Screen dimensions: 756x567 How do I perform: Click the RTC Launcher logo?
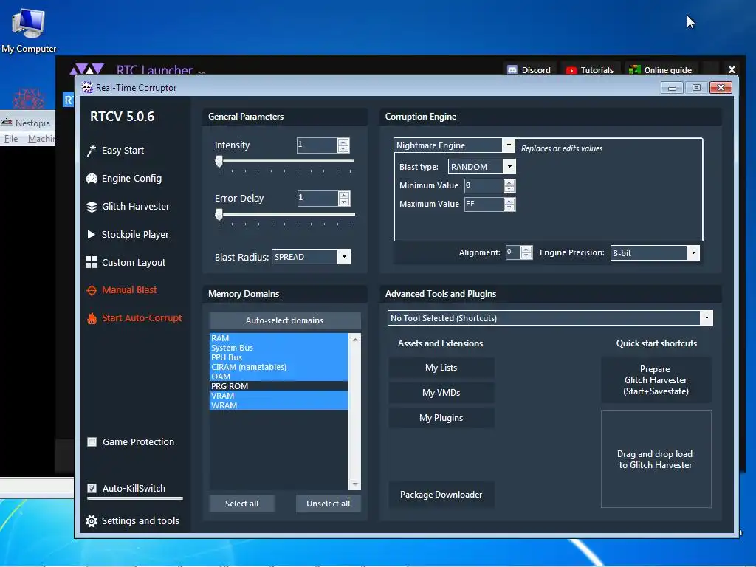87,69
